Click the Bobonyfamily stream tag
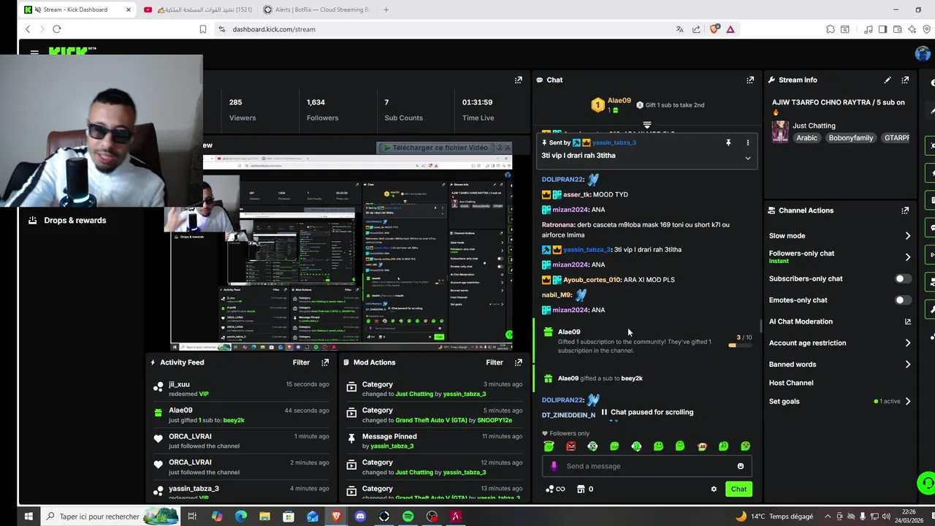Viewport: 935px width, 526px height. (x=850, y=138)
